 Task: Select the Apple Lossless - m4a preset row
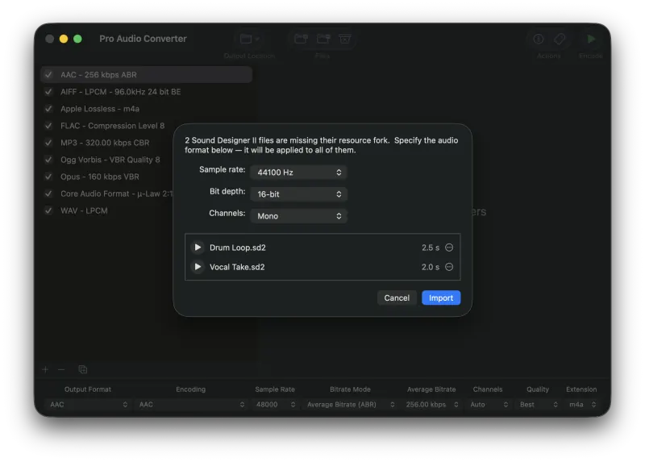(147, 109)
